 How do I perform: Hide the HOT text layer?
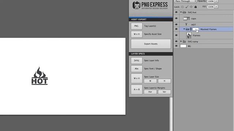tap(176, 24)
